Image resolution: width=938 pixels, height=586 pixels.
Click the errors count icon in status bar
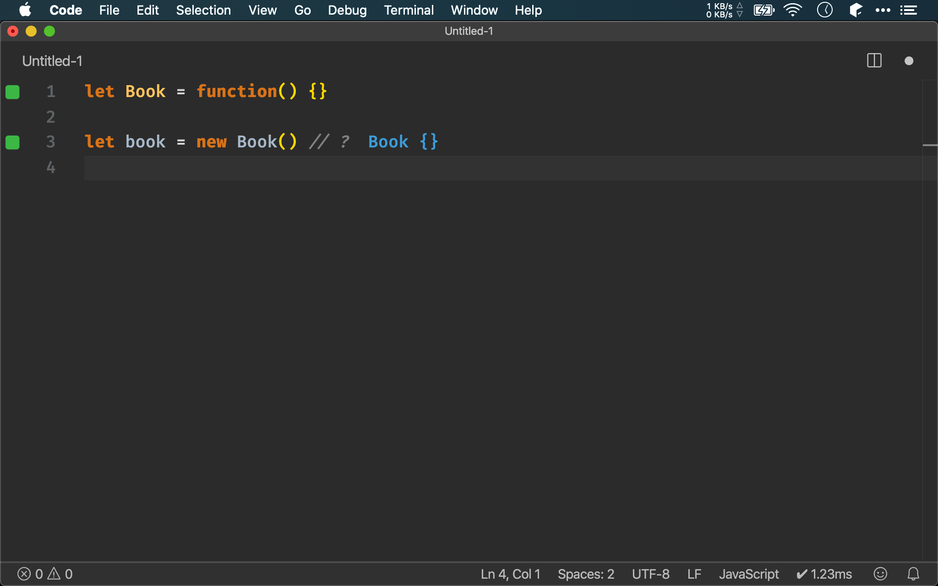tap(24, 574)
